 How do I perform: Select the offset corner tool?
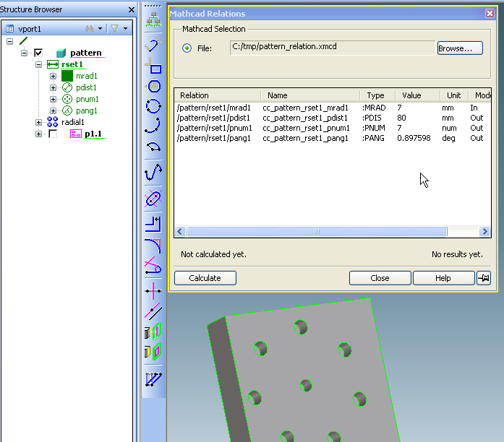[153, 224]
